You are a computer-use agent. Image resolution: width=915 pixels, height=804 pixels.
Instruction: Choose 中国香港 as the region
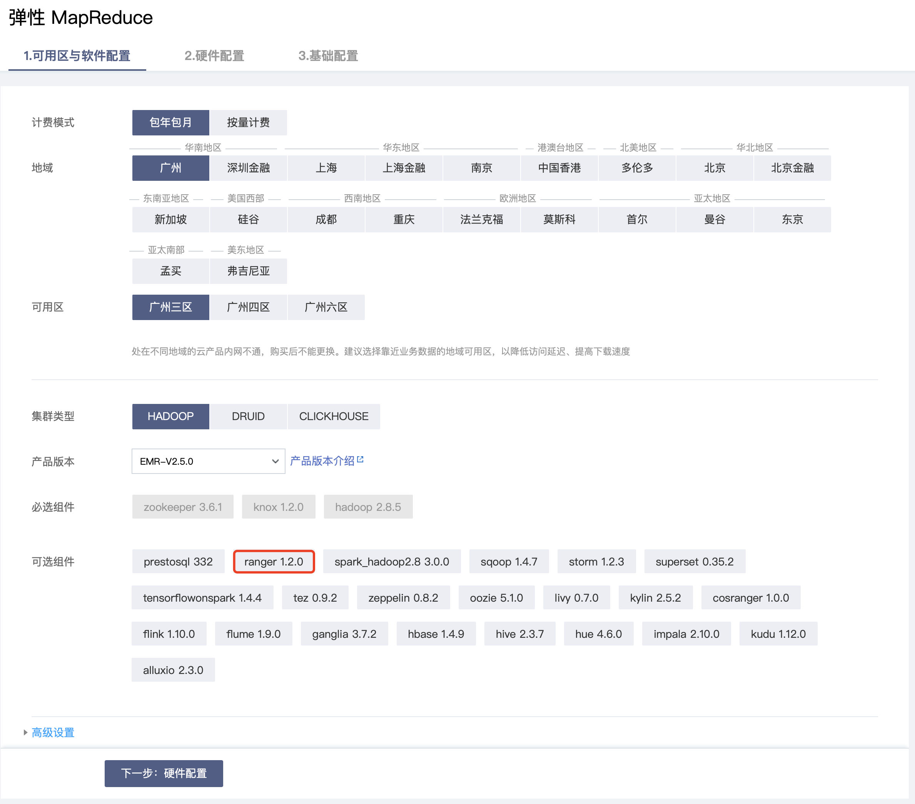click(x=559, y=168)
